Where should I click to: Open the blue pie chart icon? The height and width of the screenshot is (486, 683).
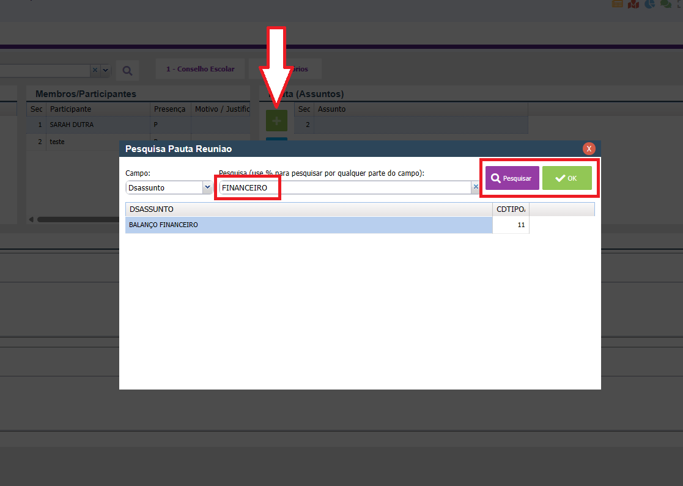coord(649,4)
